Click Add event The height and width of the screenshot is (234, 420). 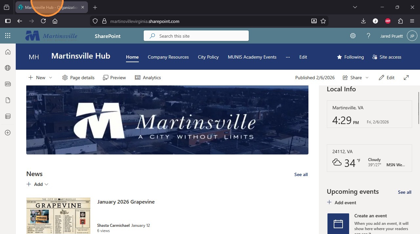(342, 203)
